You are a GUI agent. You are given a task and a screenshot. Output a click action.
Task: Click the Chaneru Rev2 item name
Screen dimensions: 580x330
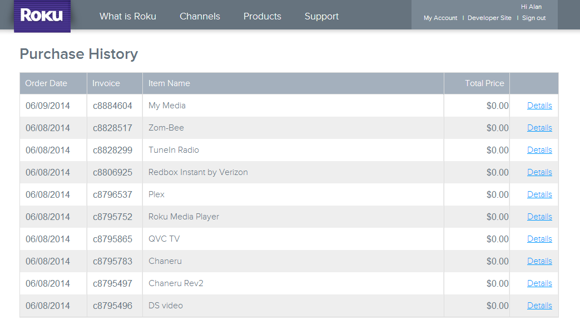(176, 283)
